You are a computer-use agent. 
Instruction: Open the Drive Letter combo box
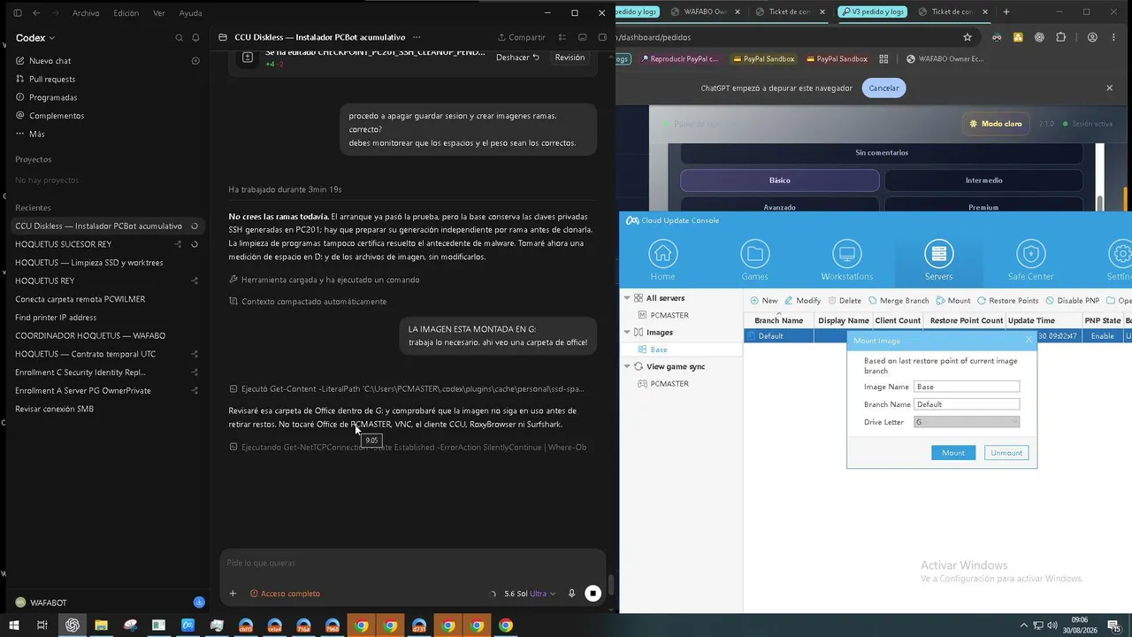click(967, 422)
